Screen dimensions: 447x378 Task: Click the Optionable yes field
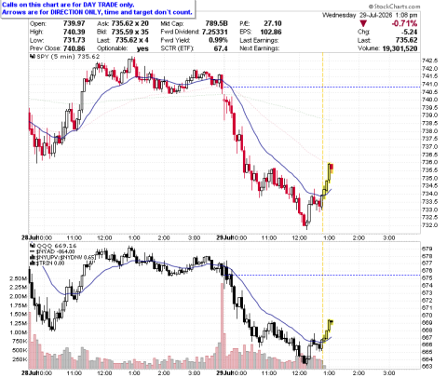point(123,48)
